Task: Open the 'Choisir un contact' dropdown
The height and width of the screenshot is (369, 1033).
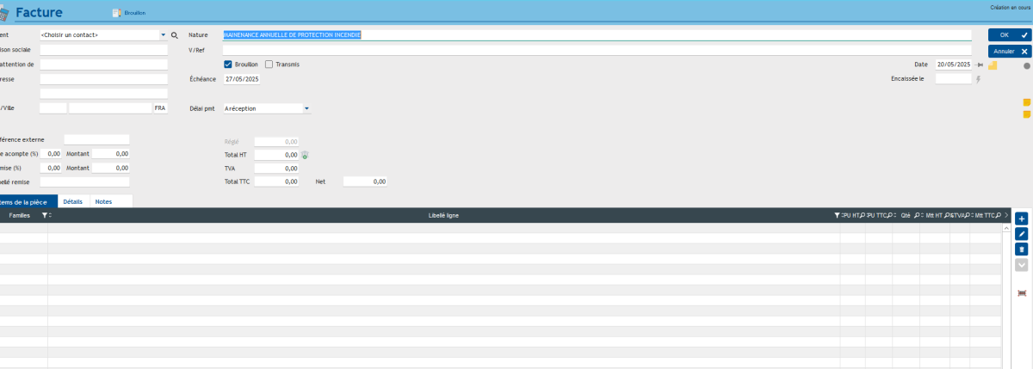Action: [x=163, y=35]
